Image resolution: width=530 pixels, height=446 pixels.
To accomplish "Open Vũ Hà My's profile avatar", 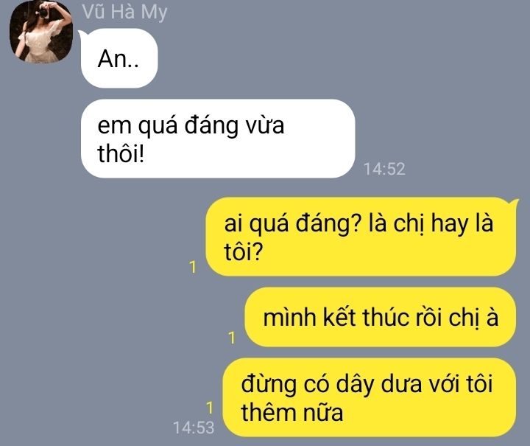I will pyautogui.click(x=41, y=31).
